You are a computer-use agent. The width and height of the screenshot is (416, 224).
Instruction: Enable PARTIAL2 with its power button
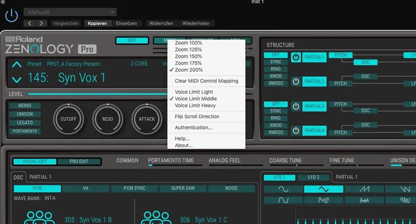(296, 82)
